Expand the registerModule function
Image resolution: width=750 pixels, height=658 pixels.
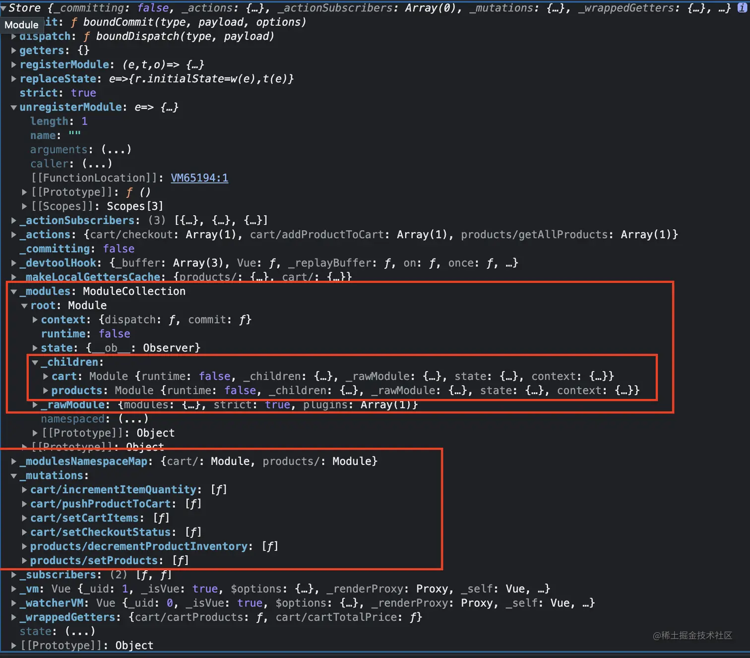coord(14,65)
